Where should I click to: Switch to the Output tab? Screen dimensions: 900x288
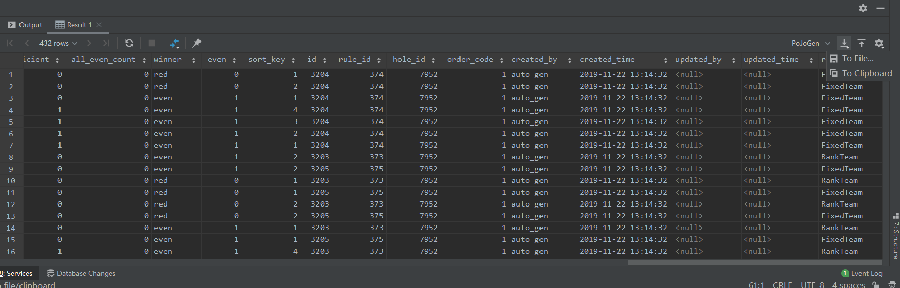[x=25, y=25]
